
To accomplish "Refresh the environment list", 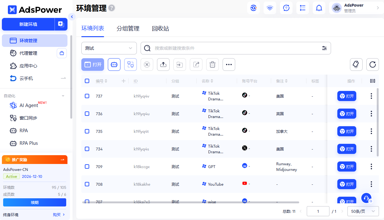I will [373, 65].
